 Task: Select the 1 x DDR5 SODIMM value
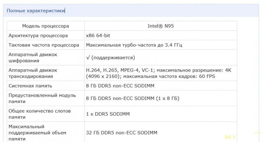108,114
